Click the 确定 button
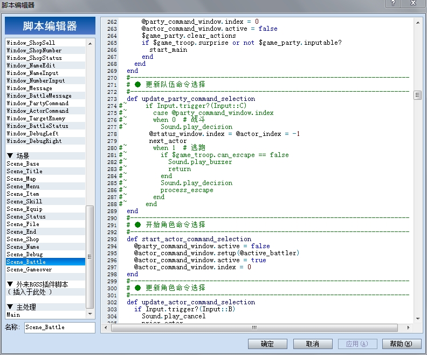This screenshot has width=427, height=355. pyautogui.click(x=267, y=344)
